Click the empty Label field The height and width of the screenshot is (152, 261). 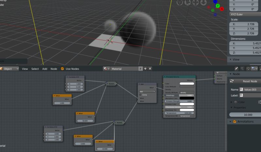pos(250,95)
